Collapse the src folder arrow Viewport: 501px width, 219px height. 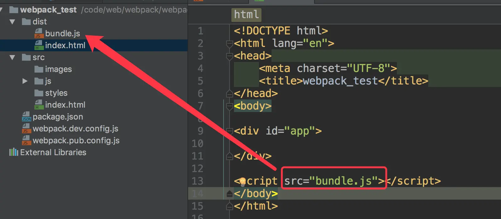pyautogui.click(x=12, y=58)
